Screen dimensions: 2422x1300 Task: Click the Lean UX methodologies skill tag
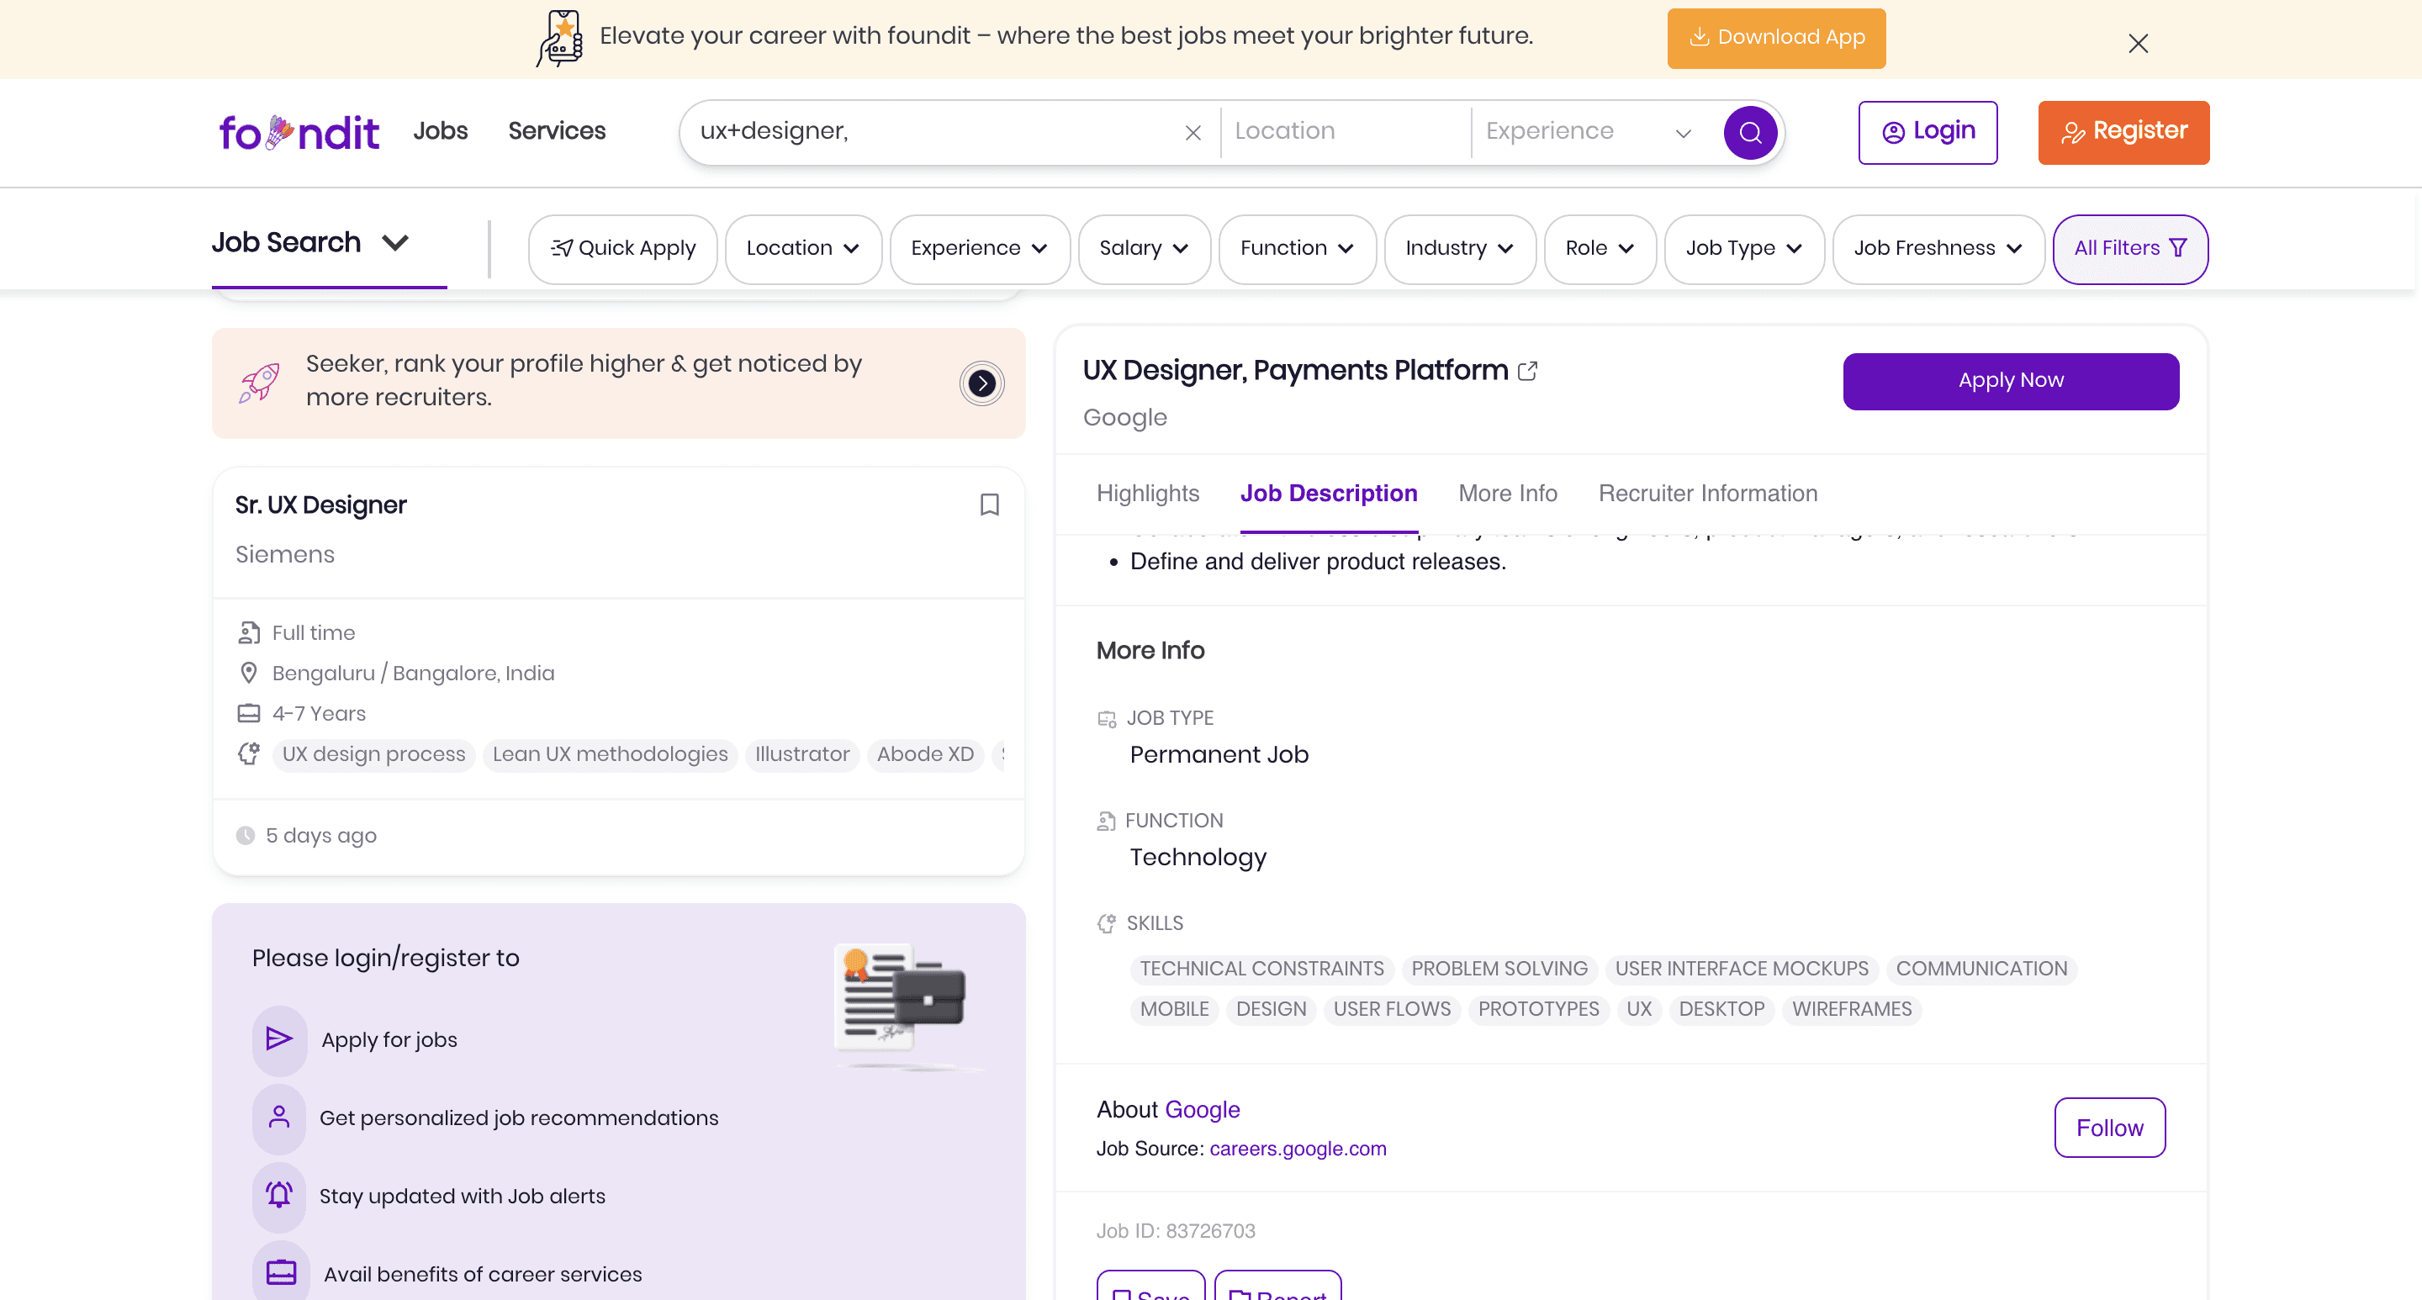[x=611, y=755]
